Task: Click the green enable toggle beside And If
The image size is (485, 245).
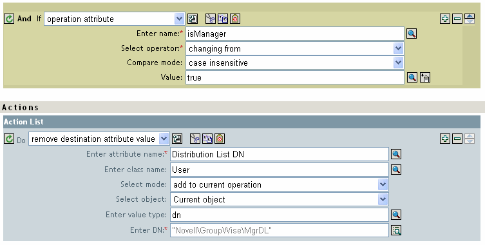Action: (x=9, y=19)
